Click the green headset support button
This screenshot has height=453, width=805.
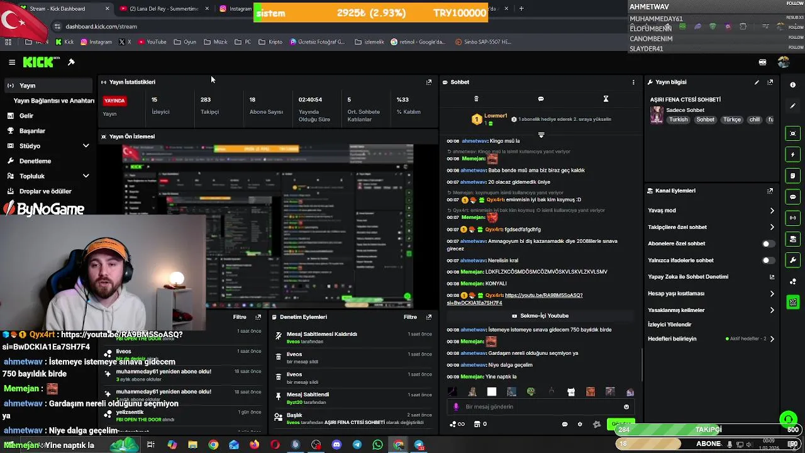pyautogui.click(x=787, y=419)
